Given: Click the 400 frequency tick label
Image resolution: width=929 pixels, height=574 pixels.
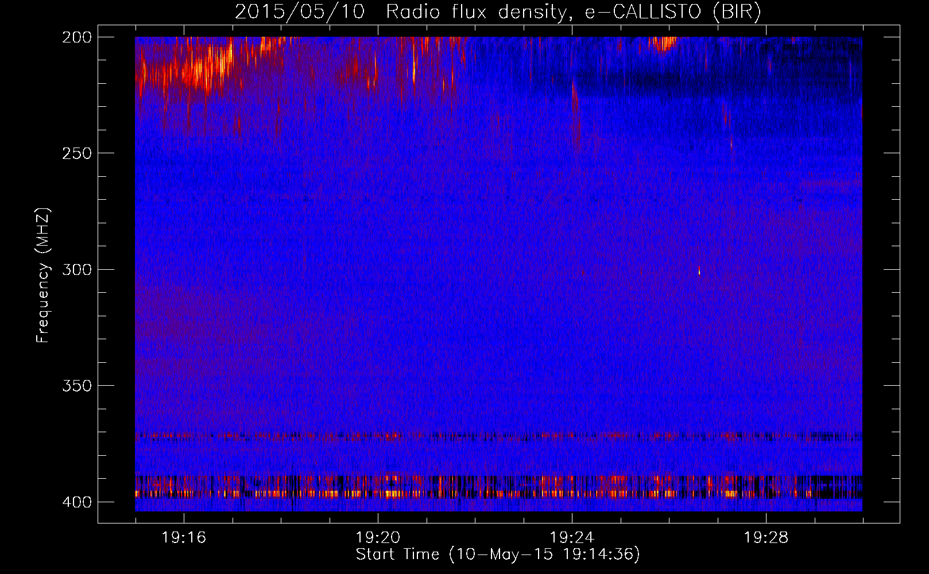Looking at the screenshot, I should pyautogui.click(x=77, y=502).
